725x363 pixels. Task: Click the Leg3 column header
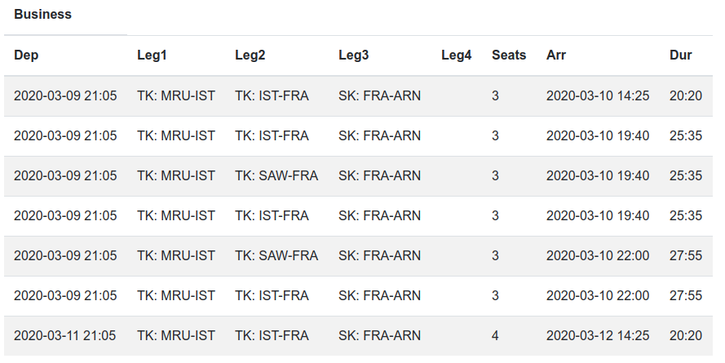pyautogui.click(x=353, y=55)
